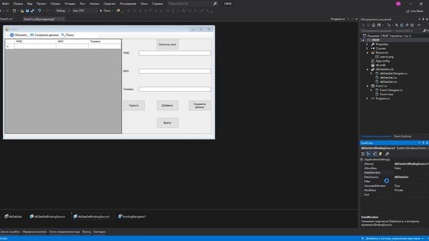Collapse the Form1.cs node
Screen dimensions: 429x241
tap(367, 86)
